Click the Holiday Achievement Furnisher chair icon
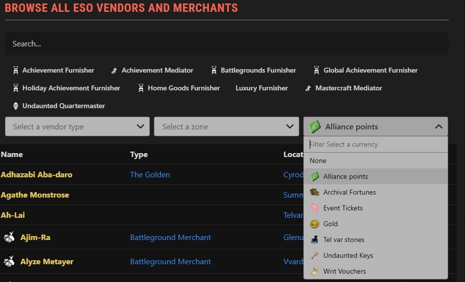This screenshot has width=465, height=282. coord(16,88)
